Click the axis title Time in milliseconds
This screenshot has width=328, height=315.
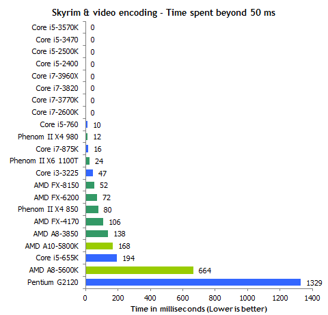pos(199,309)
